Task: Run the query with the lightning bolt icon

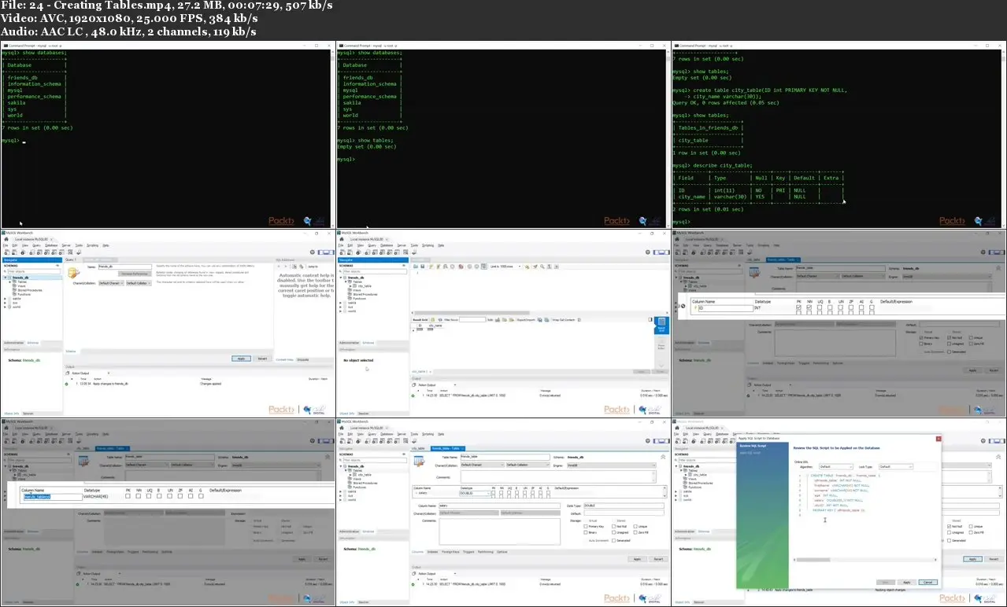Action: point(431,267)
